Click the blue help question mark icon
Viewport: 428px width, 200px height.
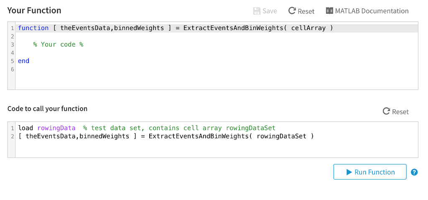(414, 172)
